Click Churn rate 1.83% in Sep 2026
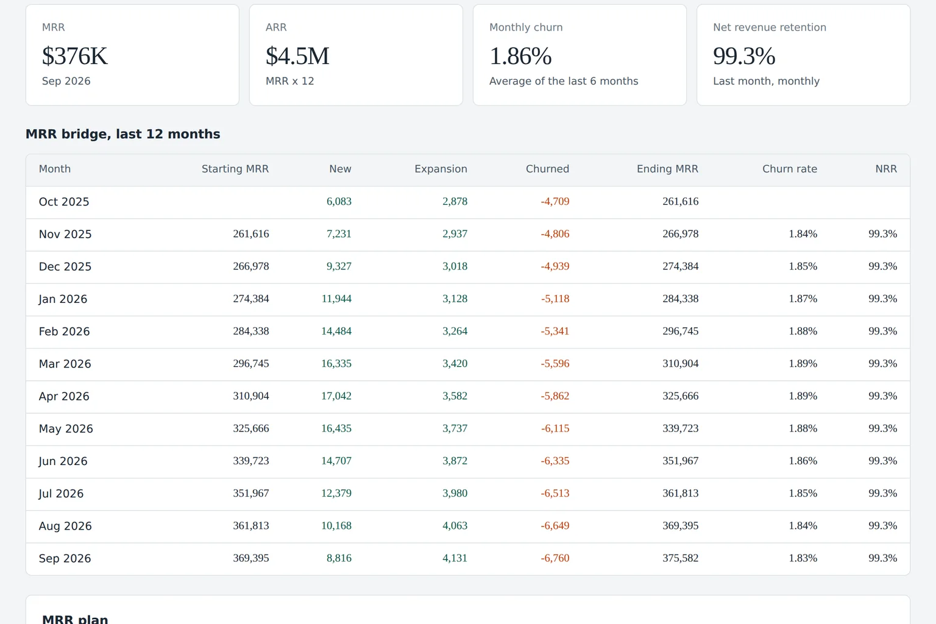The image size is (936, 624). pyautogui.click(x=803, y=558)
